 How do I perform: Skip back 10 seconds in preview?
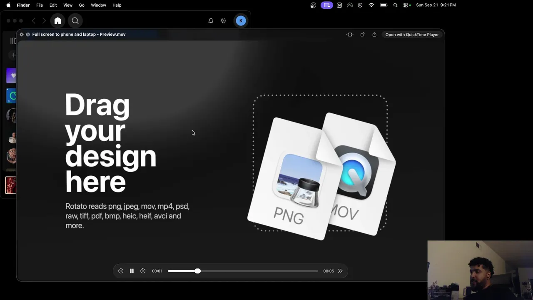click(x=121, y=271)
